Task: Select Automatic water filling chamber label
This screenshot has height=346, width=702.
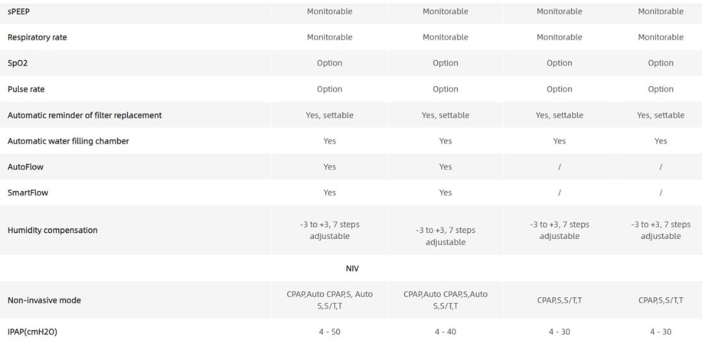Action: (x=68, y=142)
